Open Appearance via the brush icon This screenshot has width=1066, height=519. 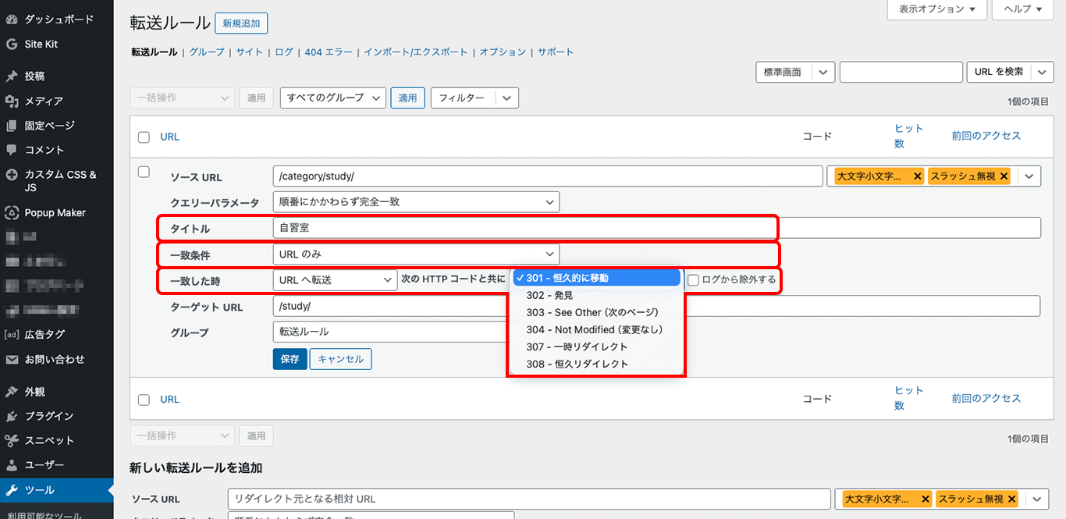pyautogui.click(x=12, y=392)
